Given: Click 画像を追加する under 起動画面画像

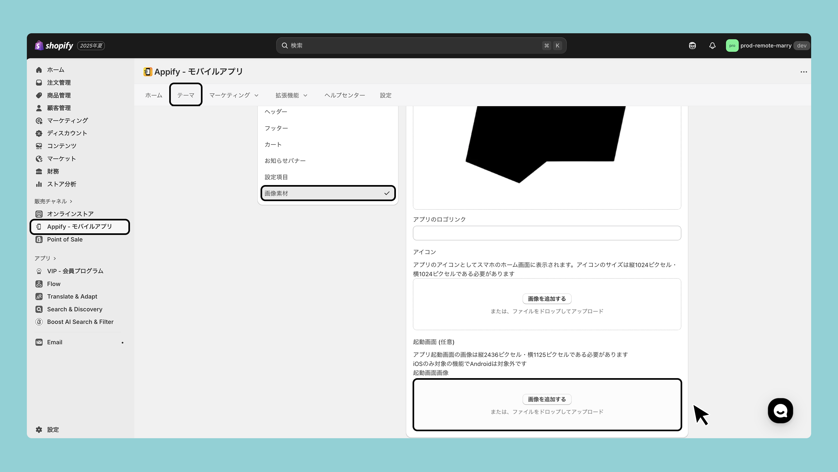Looking at the screenshot, I should click(547, 399).
